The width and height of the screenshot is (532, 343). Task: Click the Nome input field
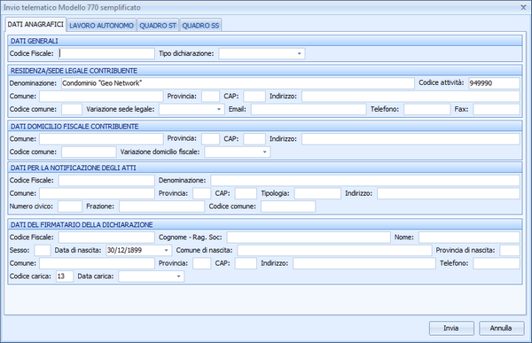pyautogui.click(x=469, y=238)
